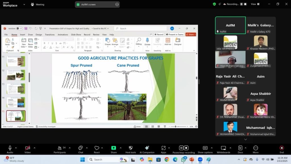Unmute or mute the Audio microphone

click(x=10, y=148)
